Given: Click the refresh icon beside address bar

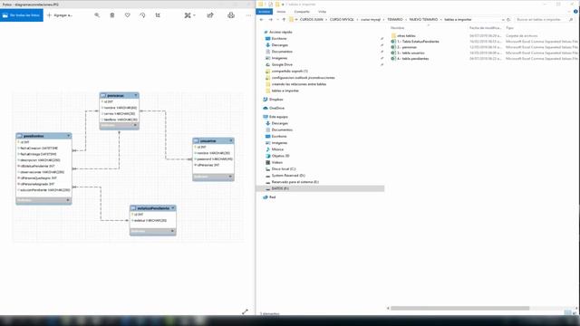Looking at the screenshot, I should click(508, 19).
